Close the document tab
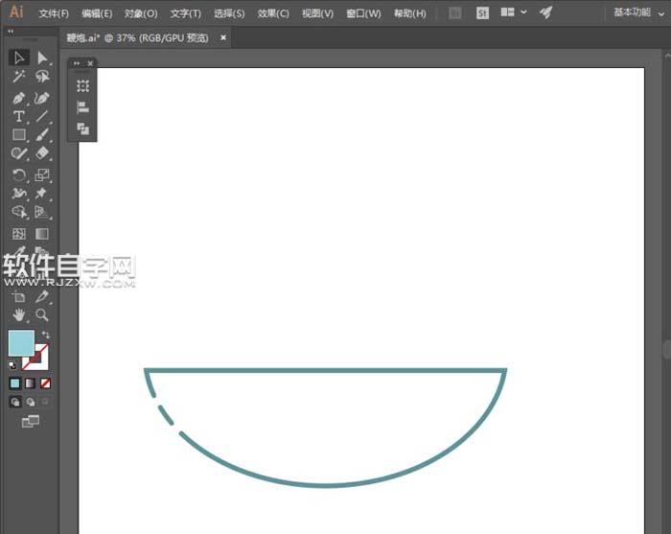 (223, 37)
